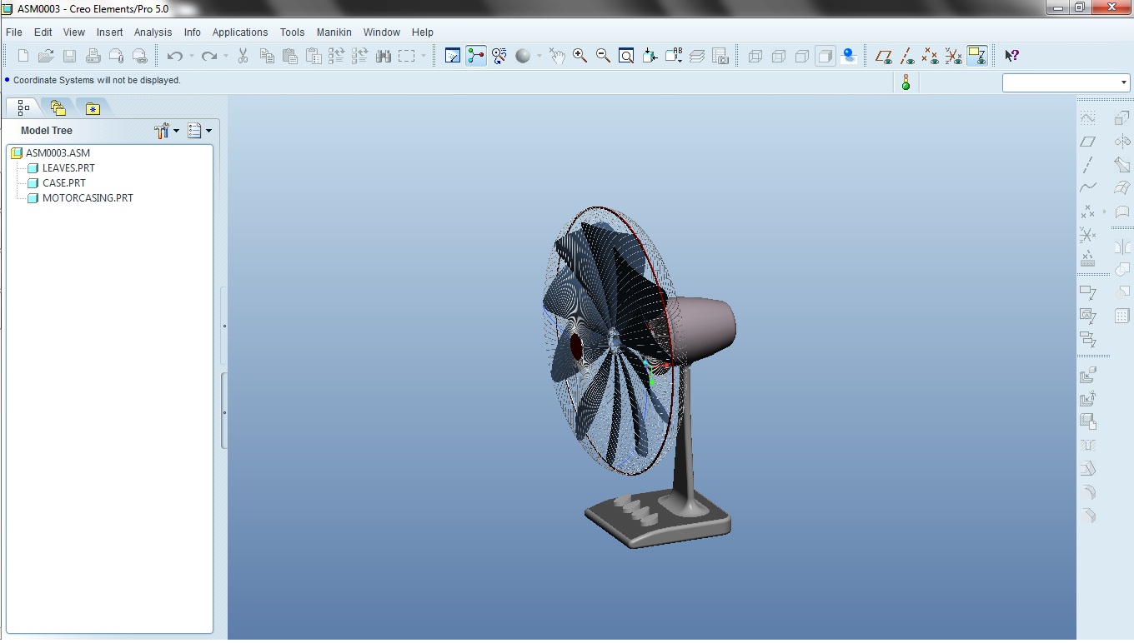1134x643 pixels.
Task: Click the Repaint screen icon
Action: (453, 56)
